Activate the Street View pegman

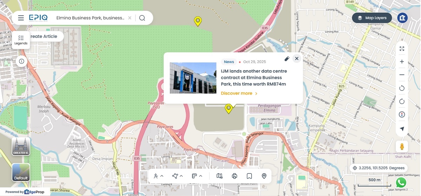[x=402, y=147]
